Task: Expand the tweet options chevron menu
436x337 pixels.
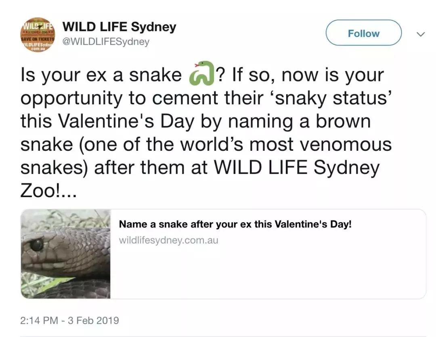Action: click(x=421, y=34)
